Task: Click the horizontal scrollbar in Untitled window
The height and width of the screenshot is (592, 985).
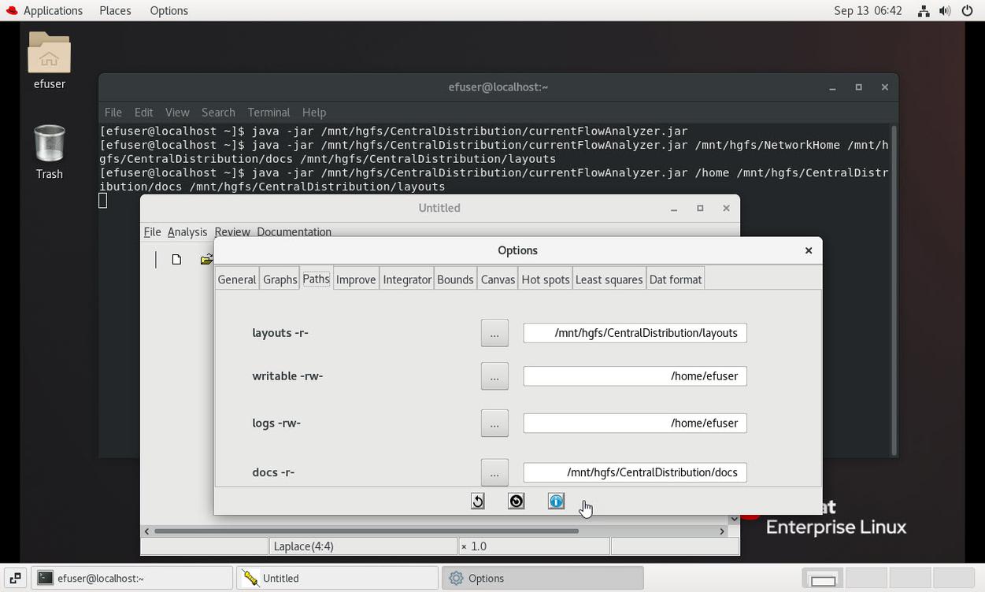Action: click(x=366, y=531)
